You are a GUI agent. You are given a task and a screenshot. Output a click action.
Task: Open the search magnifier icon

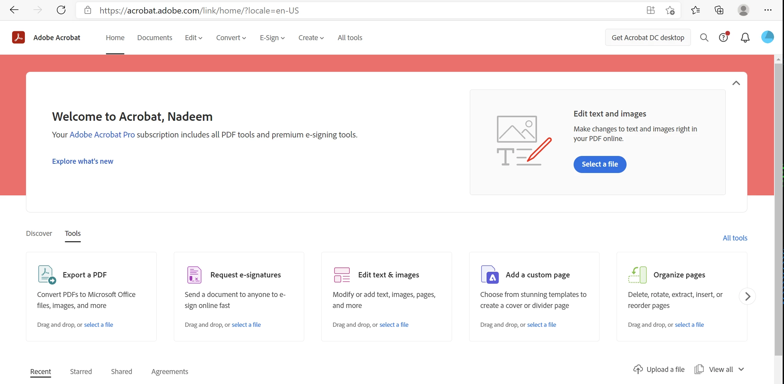click(704, 37)
